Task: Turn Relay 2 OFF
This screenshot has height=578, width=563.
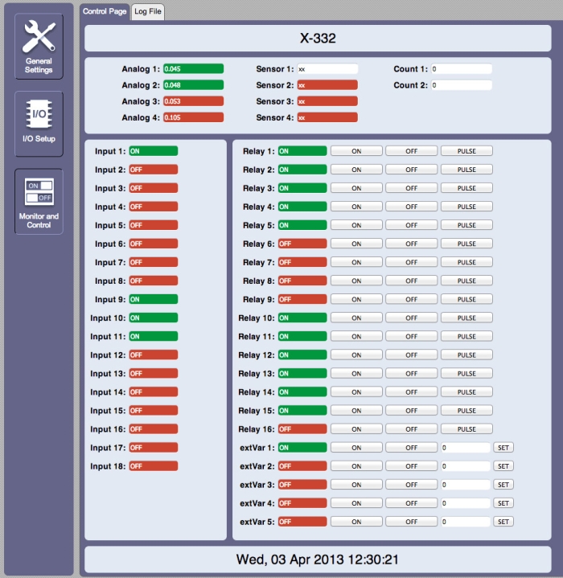Action: (412, 170)
